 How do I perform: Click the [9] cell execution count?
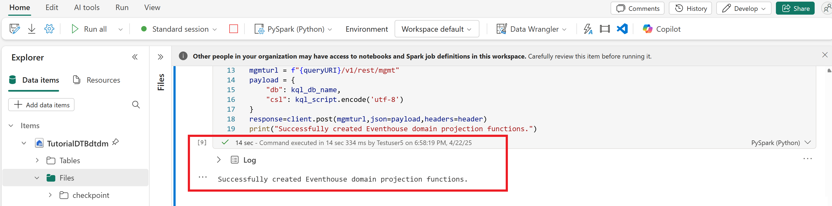click(202, 142)
